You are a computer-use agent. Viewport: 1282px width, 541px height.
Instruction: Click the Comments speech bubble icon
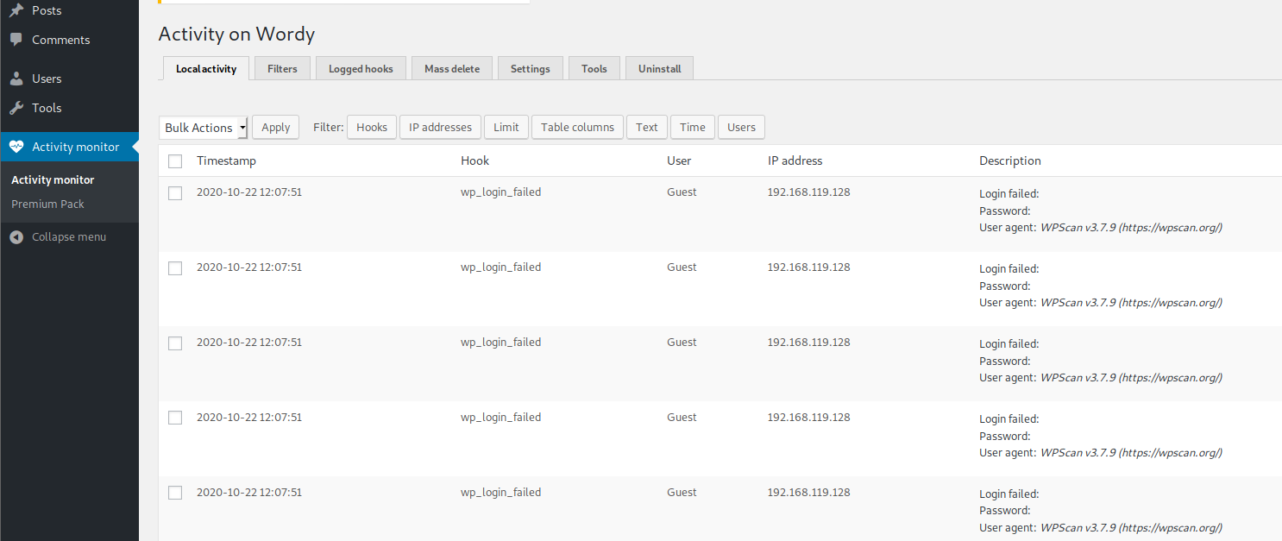click(x=16, y=40)
